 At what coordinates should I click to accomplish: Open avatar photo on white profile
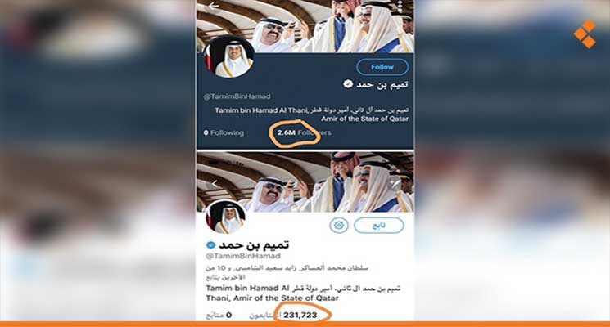click(x=226, y=217)
